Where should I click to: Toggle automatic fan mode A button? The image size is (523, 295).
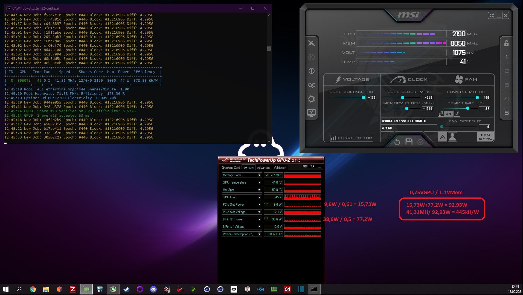click(x=442, y=137)
